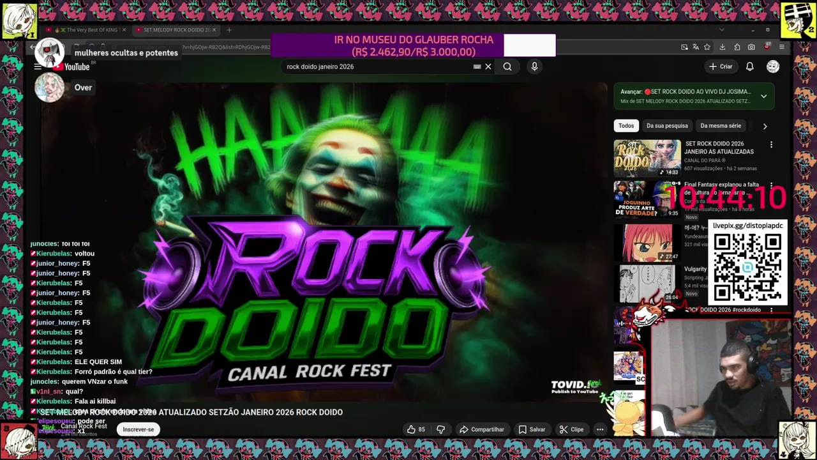Click the Criar button

point(721,66)
